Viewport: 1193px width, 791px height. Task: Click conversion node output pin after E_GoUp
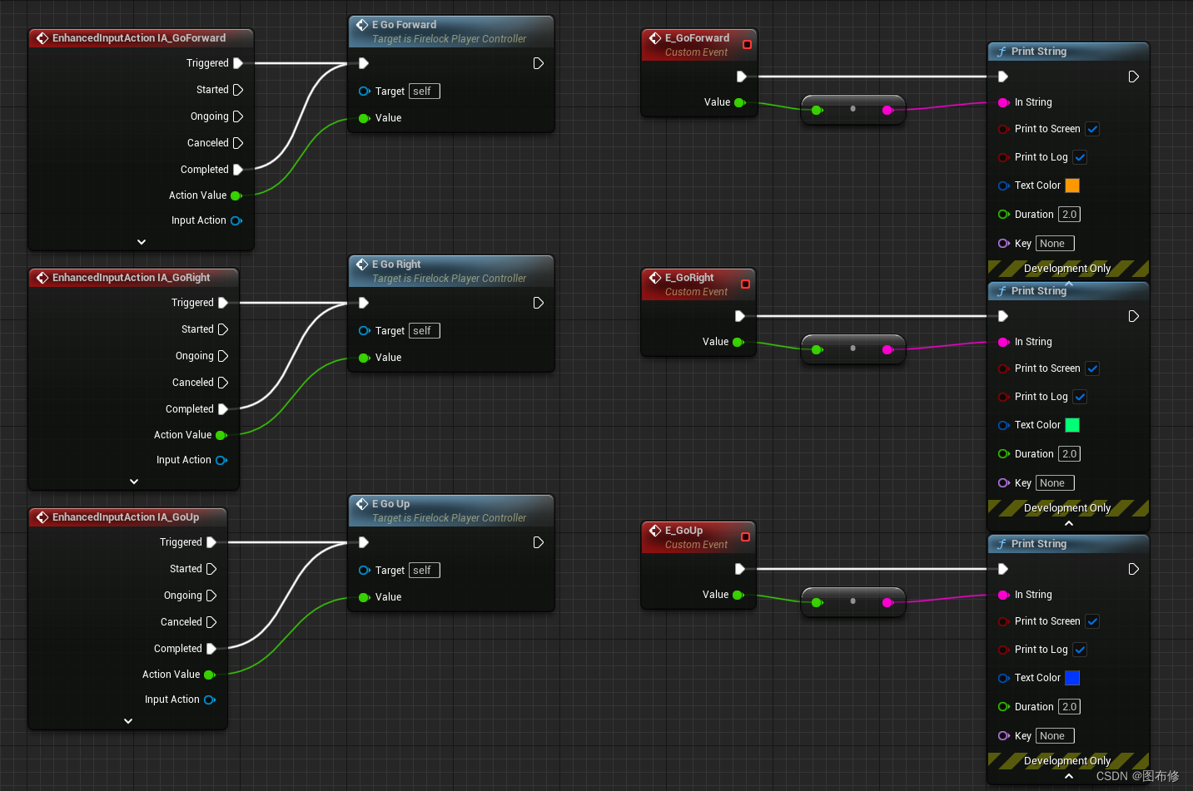(x=888, y=602)
